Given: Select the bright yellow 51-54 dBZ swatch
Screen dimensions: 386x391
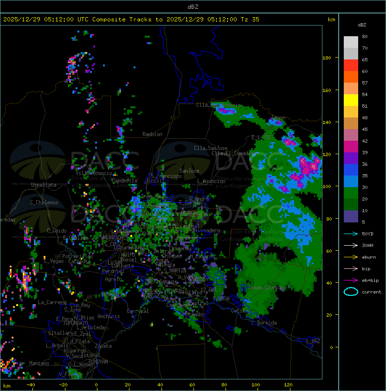Looking at the screenshot, I should pos(351,100).
